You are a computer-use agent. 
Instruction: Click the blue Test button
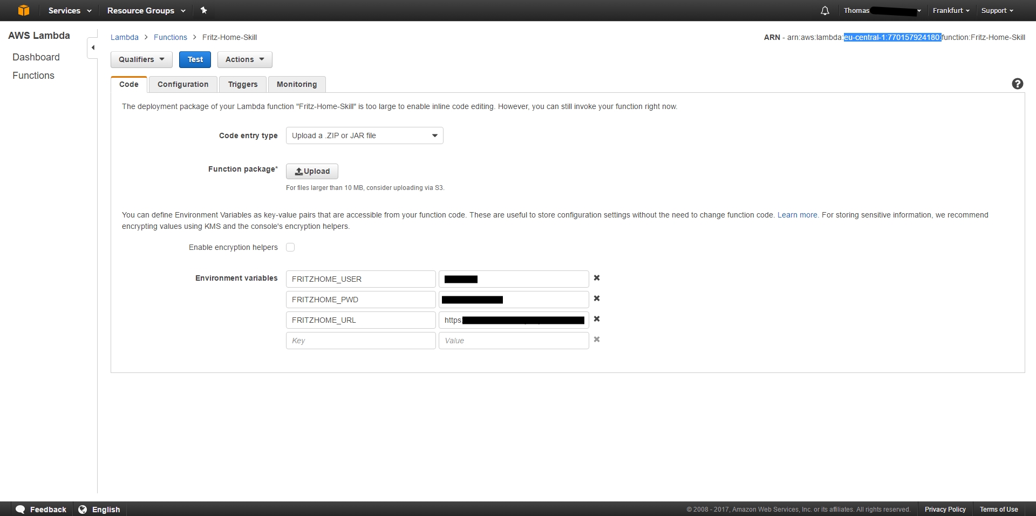tap(195, 59)
